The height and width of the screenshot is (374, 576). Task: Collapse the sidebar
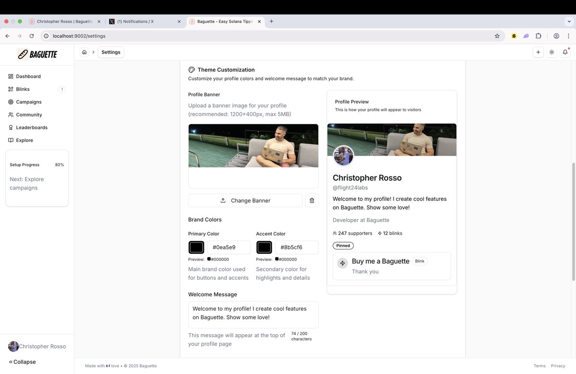point(23,362)
